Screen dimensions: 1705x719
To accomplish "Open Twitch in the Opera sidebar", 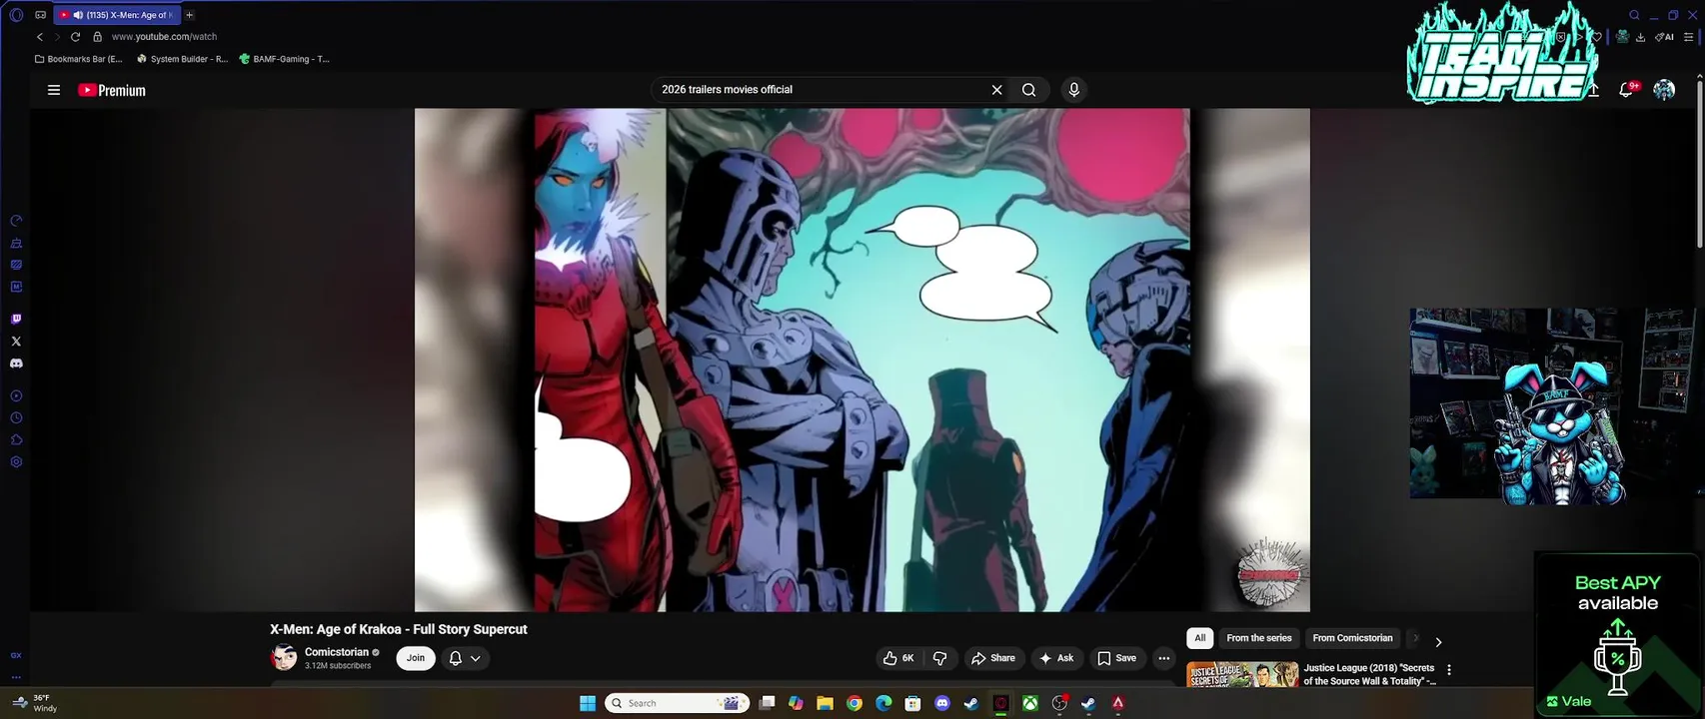I will (x=16, y=320).
